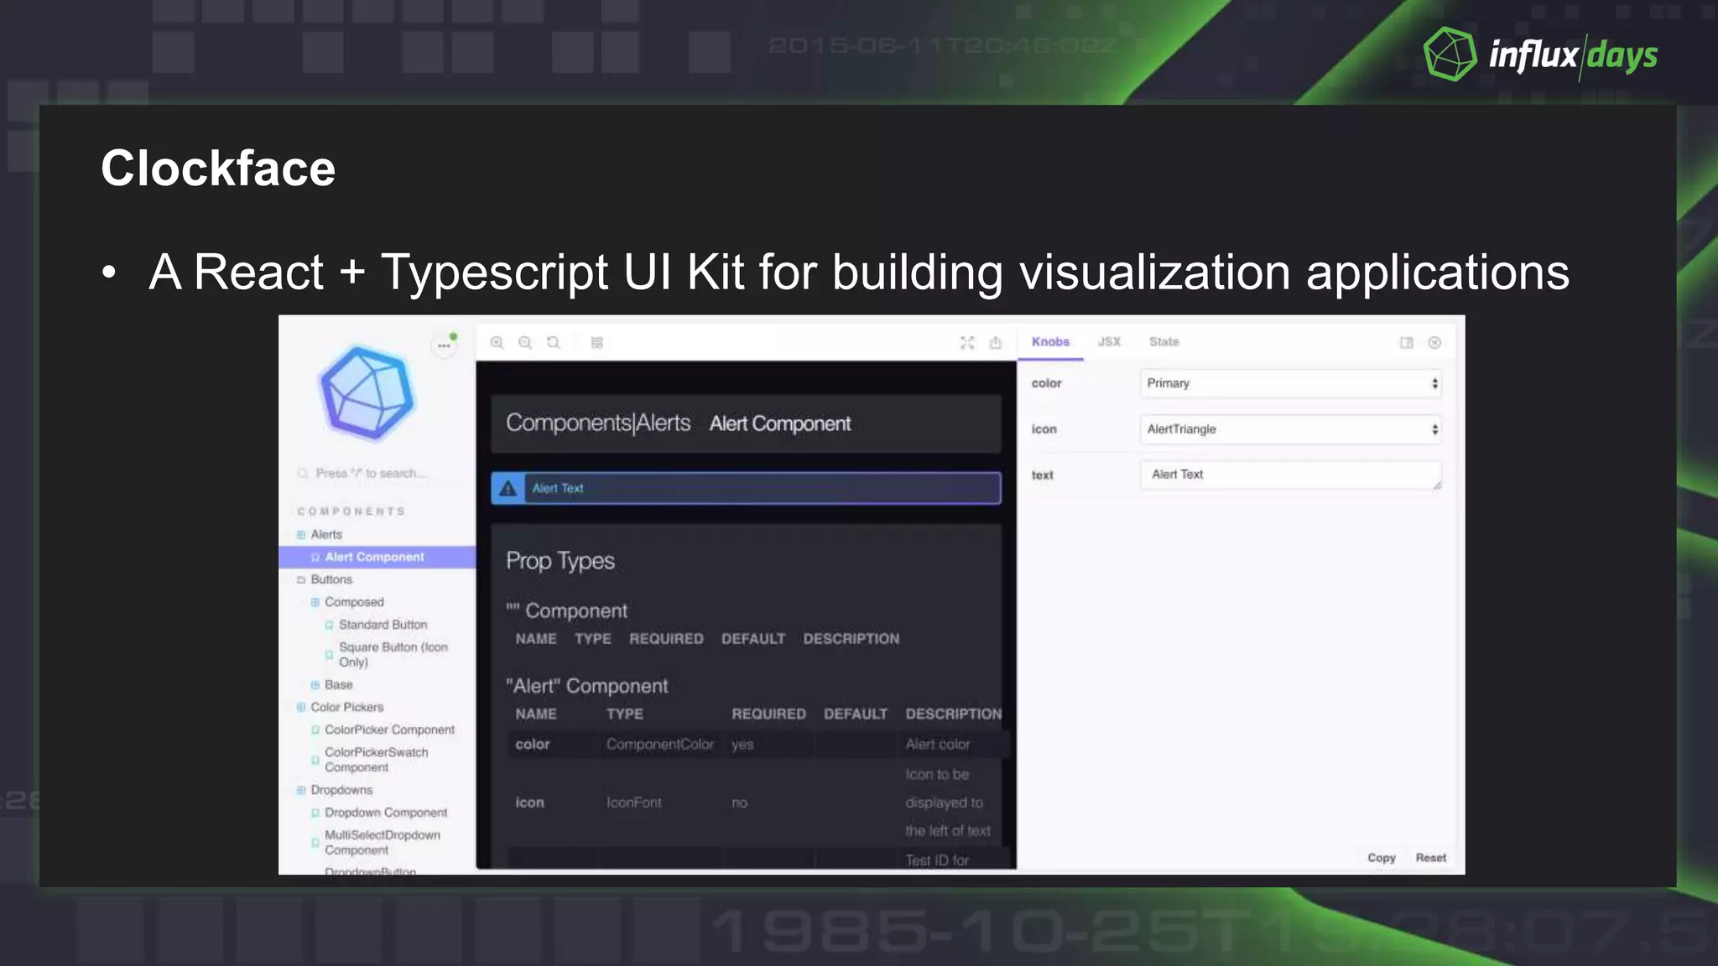Close the addons panel

tap(1434, 342)
